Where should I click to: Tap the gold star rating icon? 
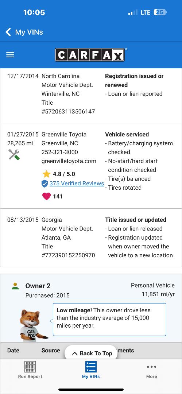tap(46, 174)
